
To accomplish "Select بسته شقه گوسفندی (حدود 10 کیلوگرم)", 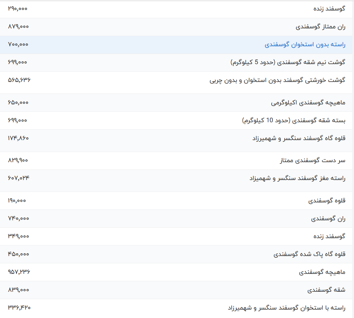I will (294, 120).
